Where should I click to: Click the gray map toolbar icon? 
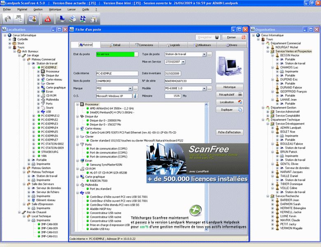tap(8, 19)
